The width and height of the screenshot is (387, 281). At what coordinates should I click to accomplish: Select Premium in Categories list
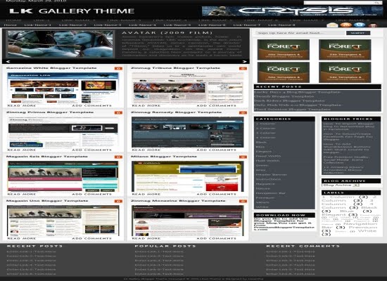pyautogui.click(x=265, y=197)
